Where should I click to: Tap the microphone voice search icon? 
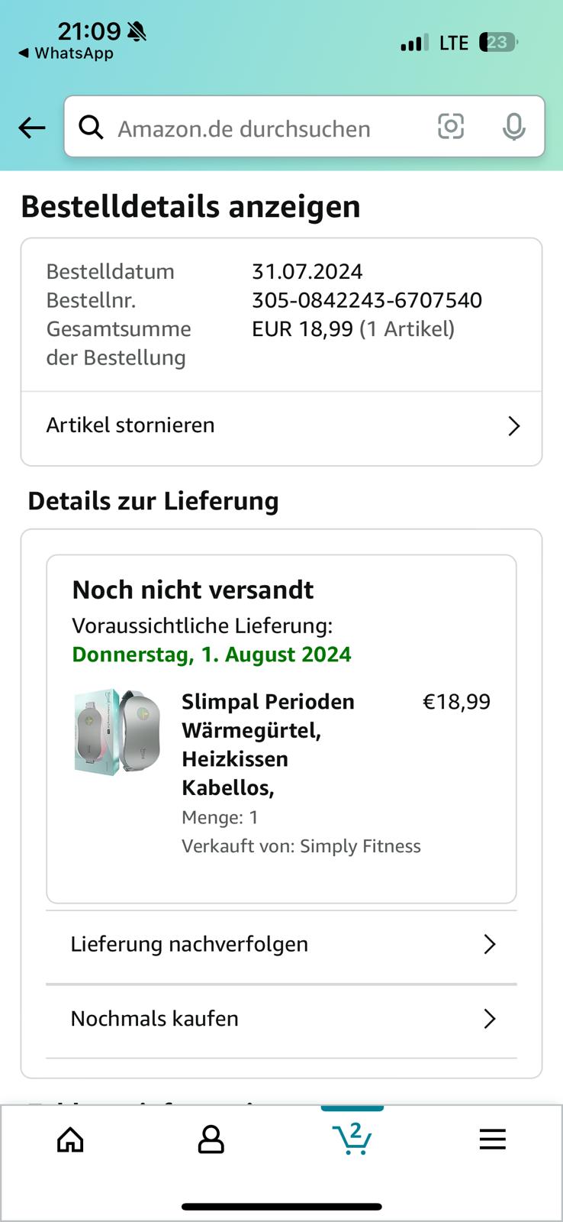coord(514,127)
